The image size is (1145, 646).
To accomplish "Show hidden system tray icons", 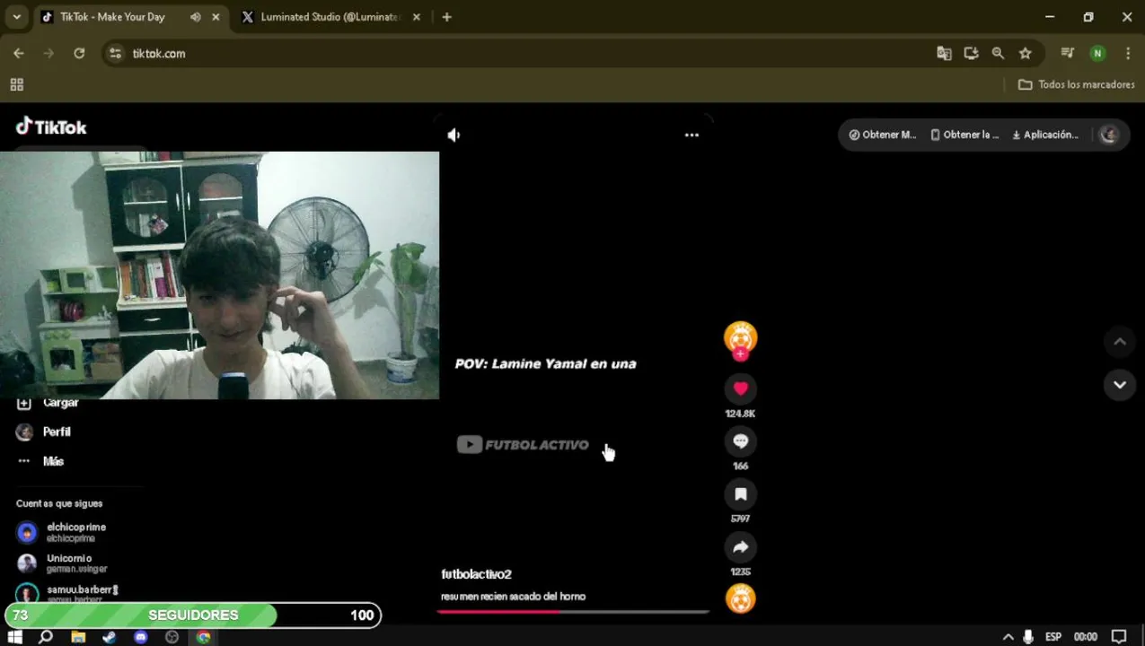I will [1008, 637].
